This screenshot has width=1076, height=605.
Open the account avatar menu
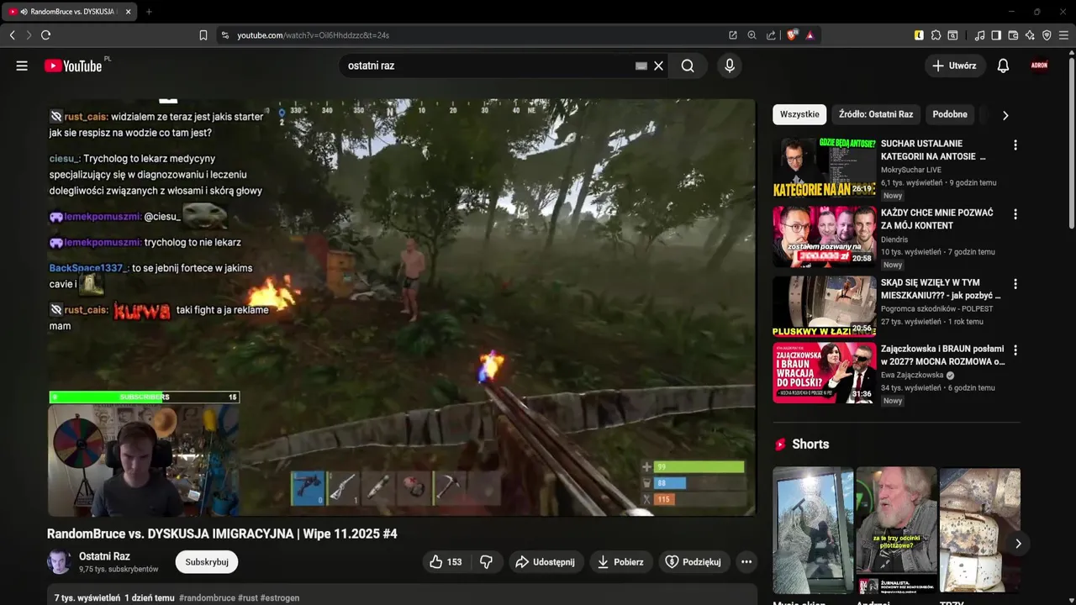click(x=1040, y=66)
